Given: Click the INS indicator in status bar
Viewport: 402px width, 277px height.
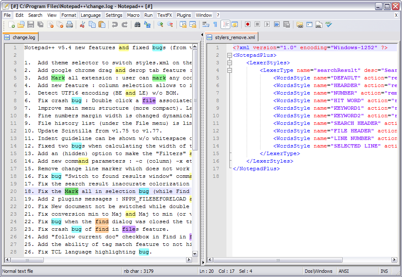Looking at the screenshot, I should tap(384, 271).
